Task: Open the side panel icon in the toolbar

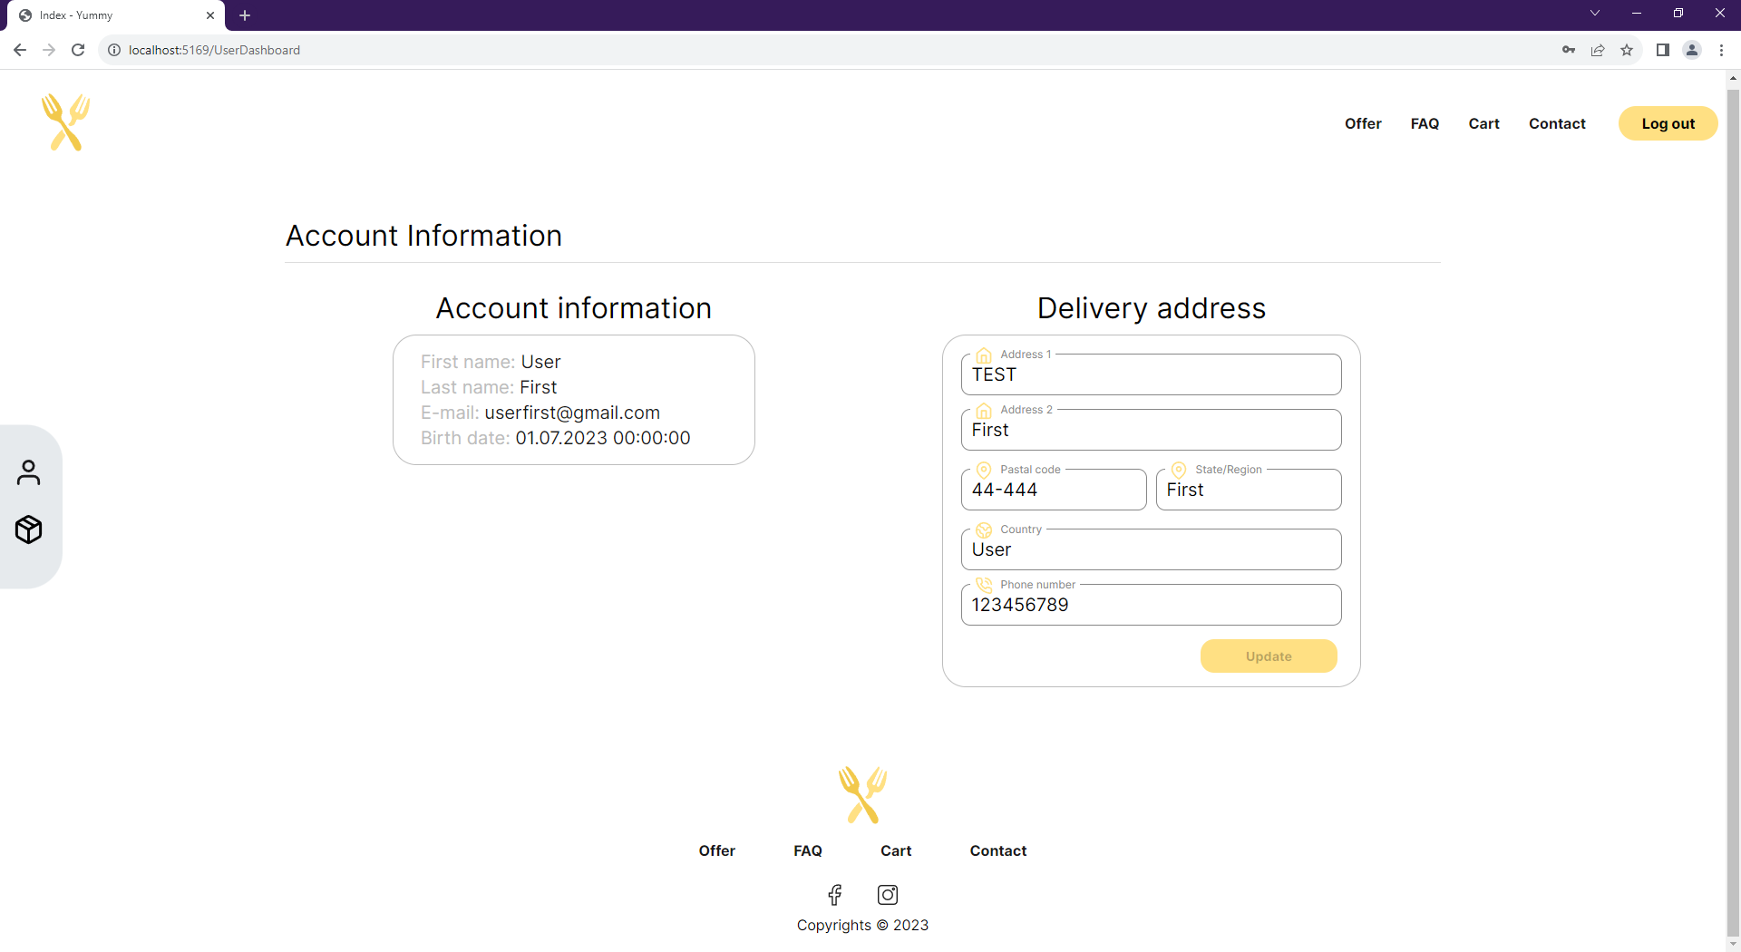Action: 1663,50
